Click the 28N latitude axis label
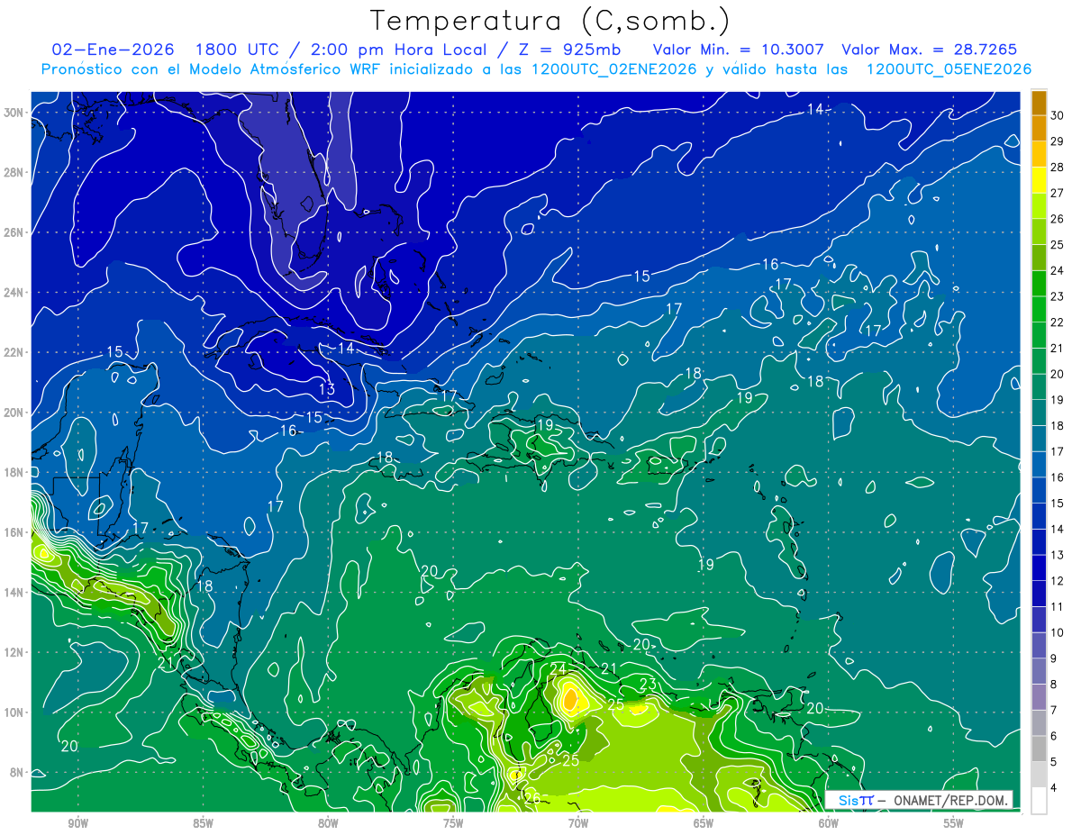Image resolution: width=1081 pixels, height=835 pixels. (x=14, y=172)
